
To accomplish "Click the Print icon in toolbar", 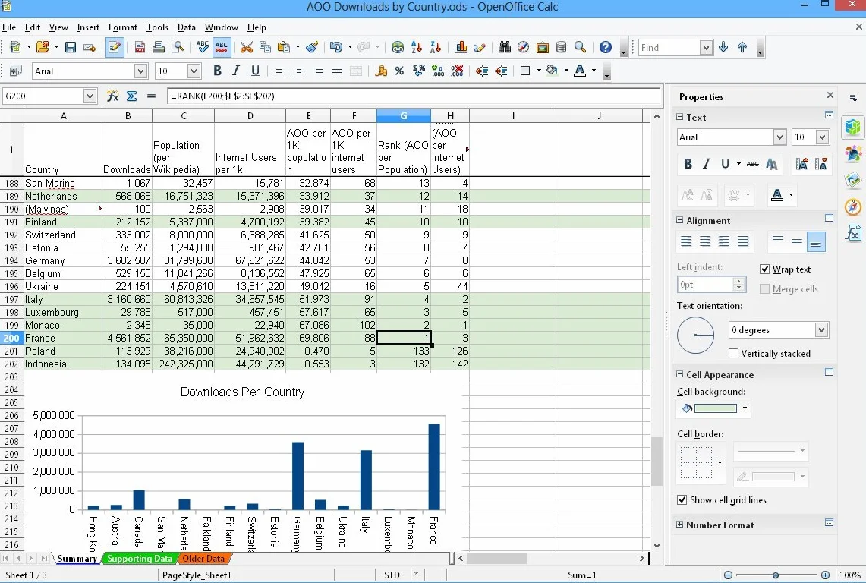I will 159,48.
